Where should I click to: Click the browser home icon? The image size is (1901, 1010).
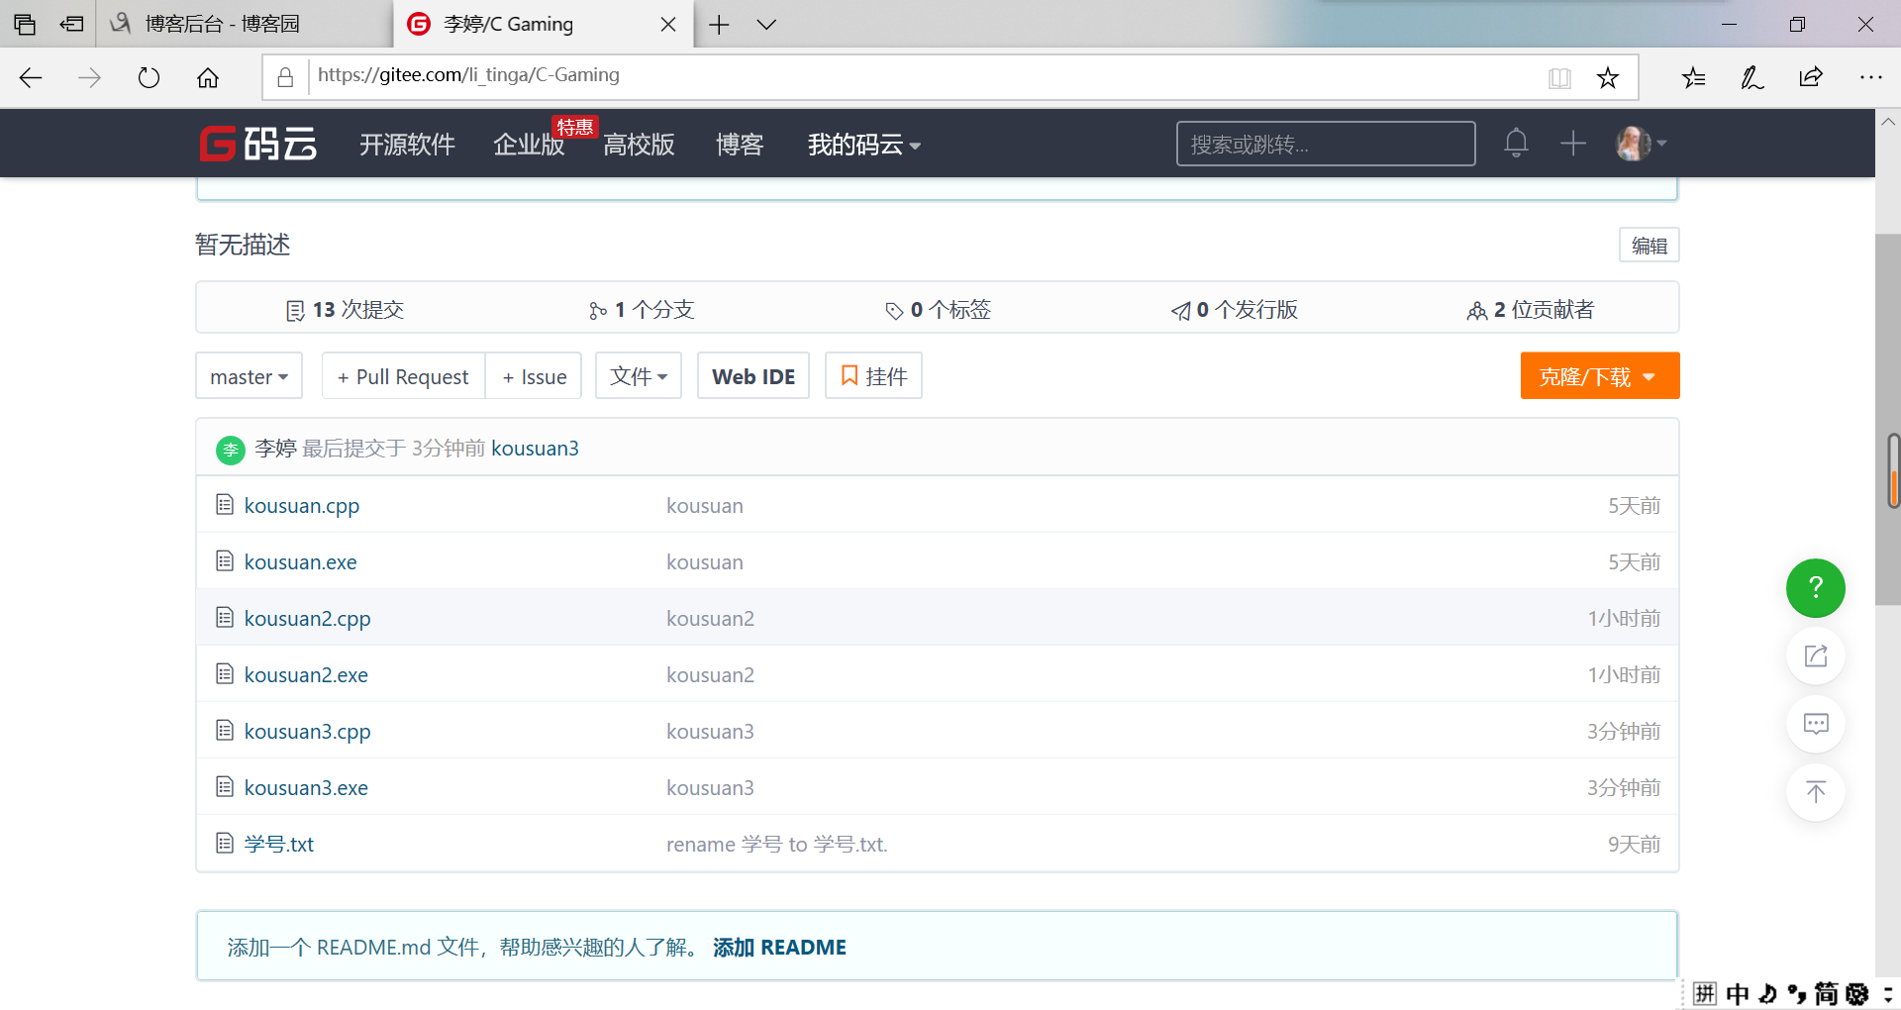208,78
